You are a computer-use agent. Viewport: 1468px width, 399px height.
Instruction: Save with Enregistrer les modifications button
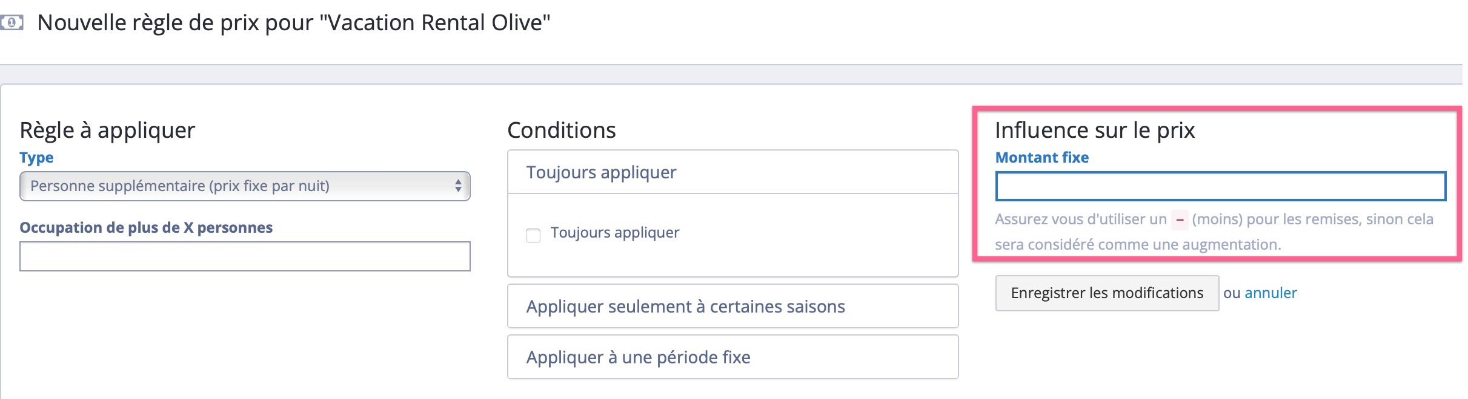tap(1107, 293)
